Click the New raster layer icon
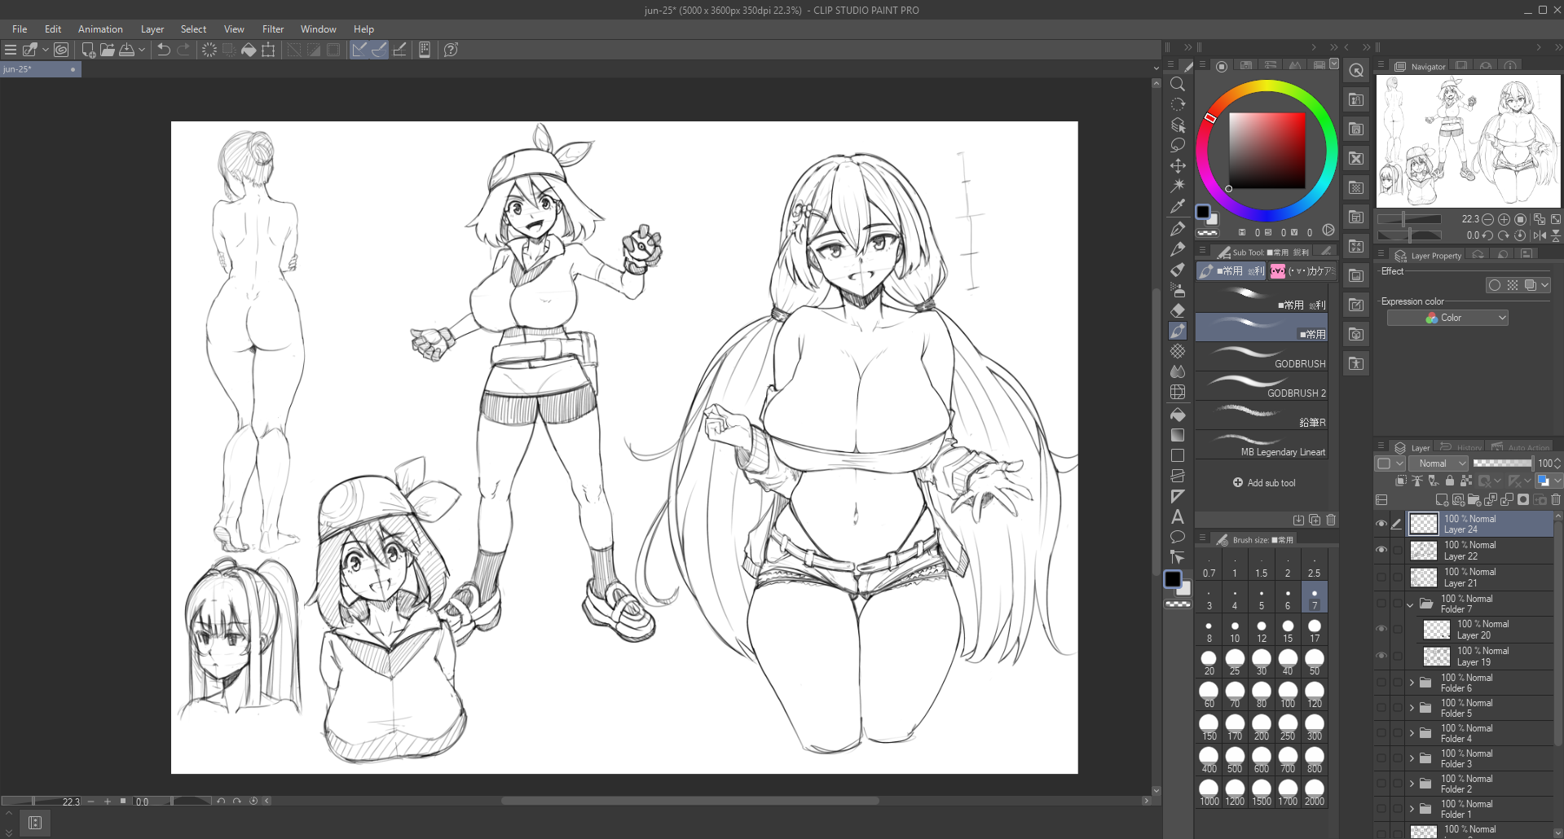This screenshot has height=839, width=1564. click(1442, 499)
